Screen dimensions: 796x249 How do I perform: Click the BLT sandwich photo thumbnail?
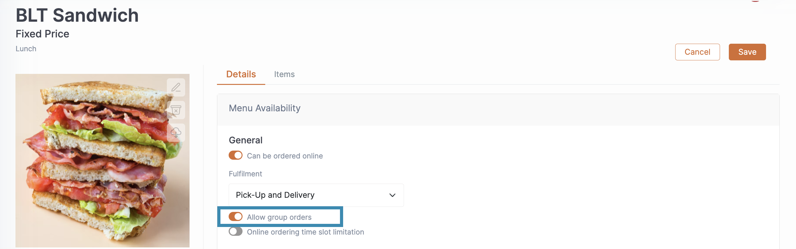(x=102, y=161)
